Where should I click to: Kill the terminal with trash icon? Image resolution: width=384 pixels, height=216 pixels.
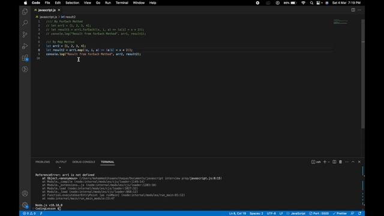tap(340, 162)
